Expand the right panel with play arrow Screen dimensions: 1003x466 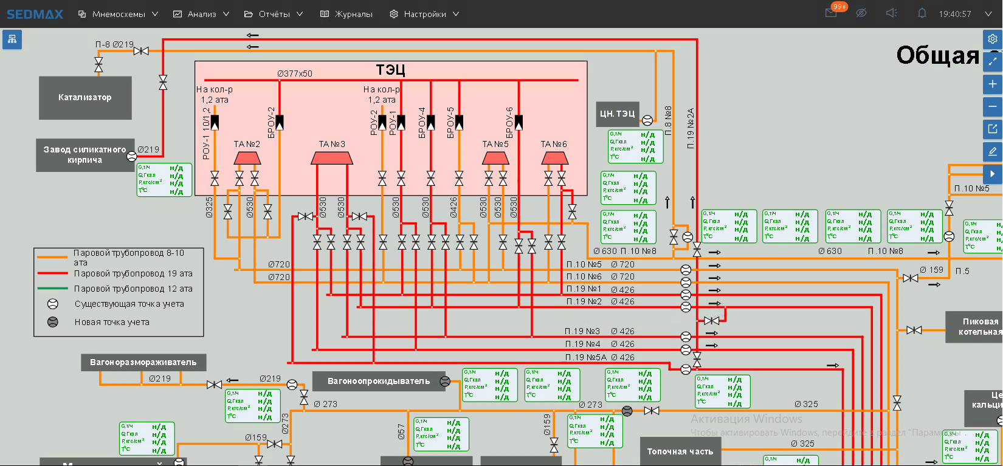pyautogui.click(x=993, y=174)
